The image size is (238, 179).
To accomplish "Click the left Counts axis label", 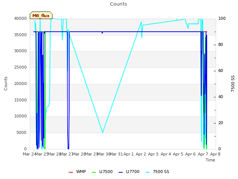I will 6,84.
